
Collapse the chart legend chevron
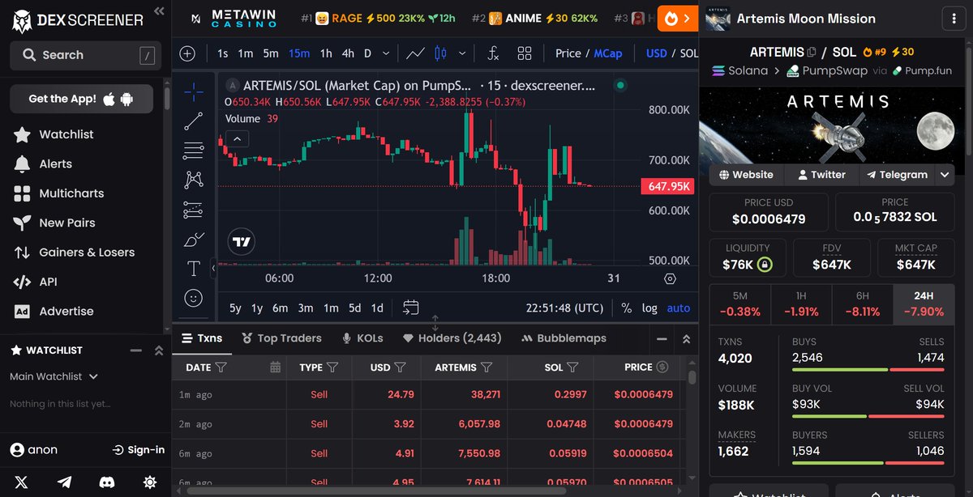pos(236,139)
